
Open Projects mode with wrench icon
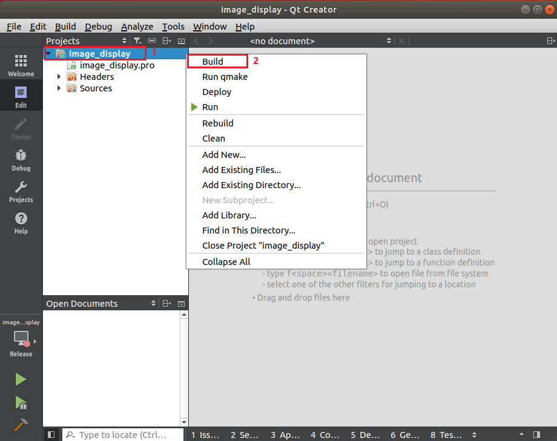21,192
